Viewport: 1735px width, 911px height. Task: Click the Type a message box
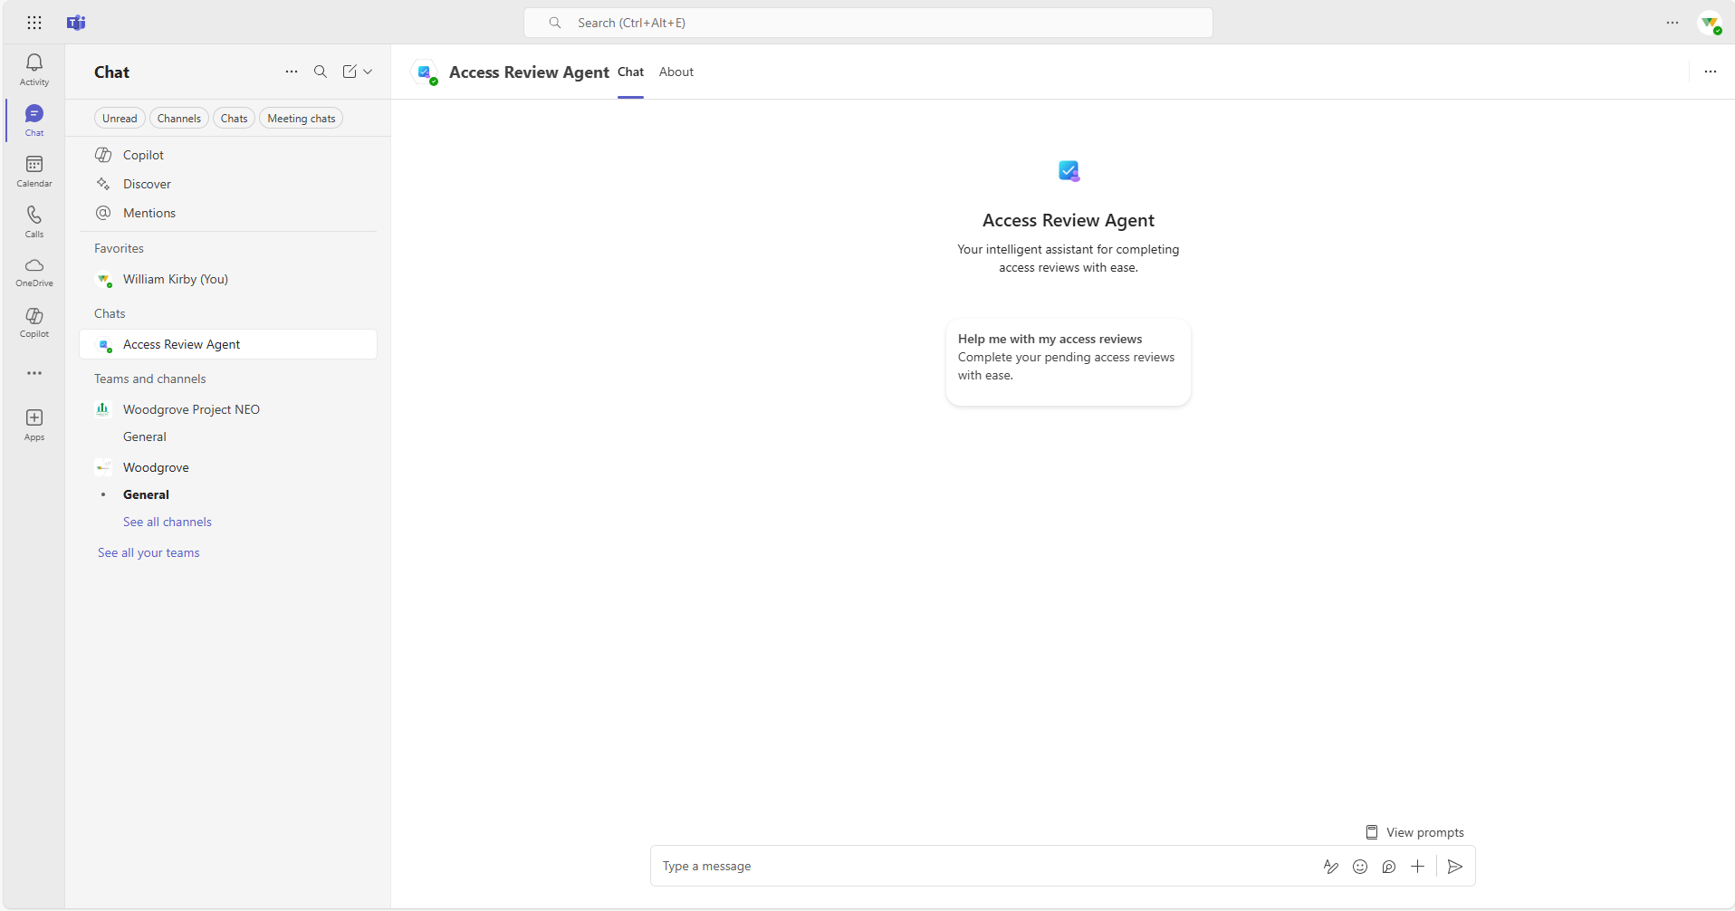(987, 867)
